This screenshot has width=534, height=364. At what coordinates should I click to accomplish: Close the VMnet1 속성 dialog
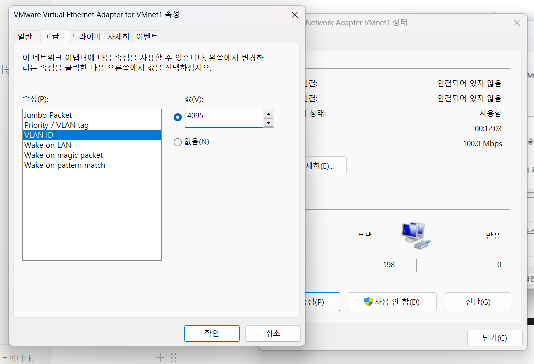point(295,15)
